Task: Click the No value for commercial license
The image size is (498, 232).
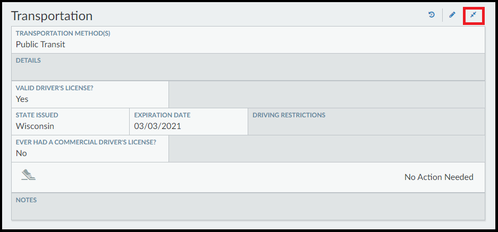Action: click(21, 153)
